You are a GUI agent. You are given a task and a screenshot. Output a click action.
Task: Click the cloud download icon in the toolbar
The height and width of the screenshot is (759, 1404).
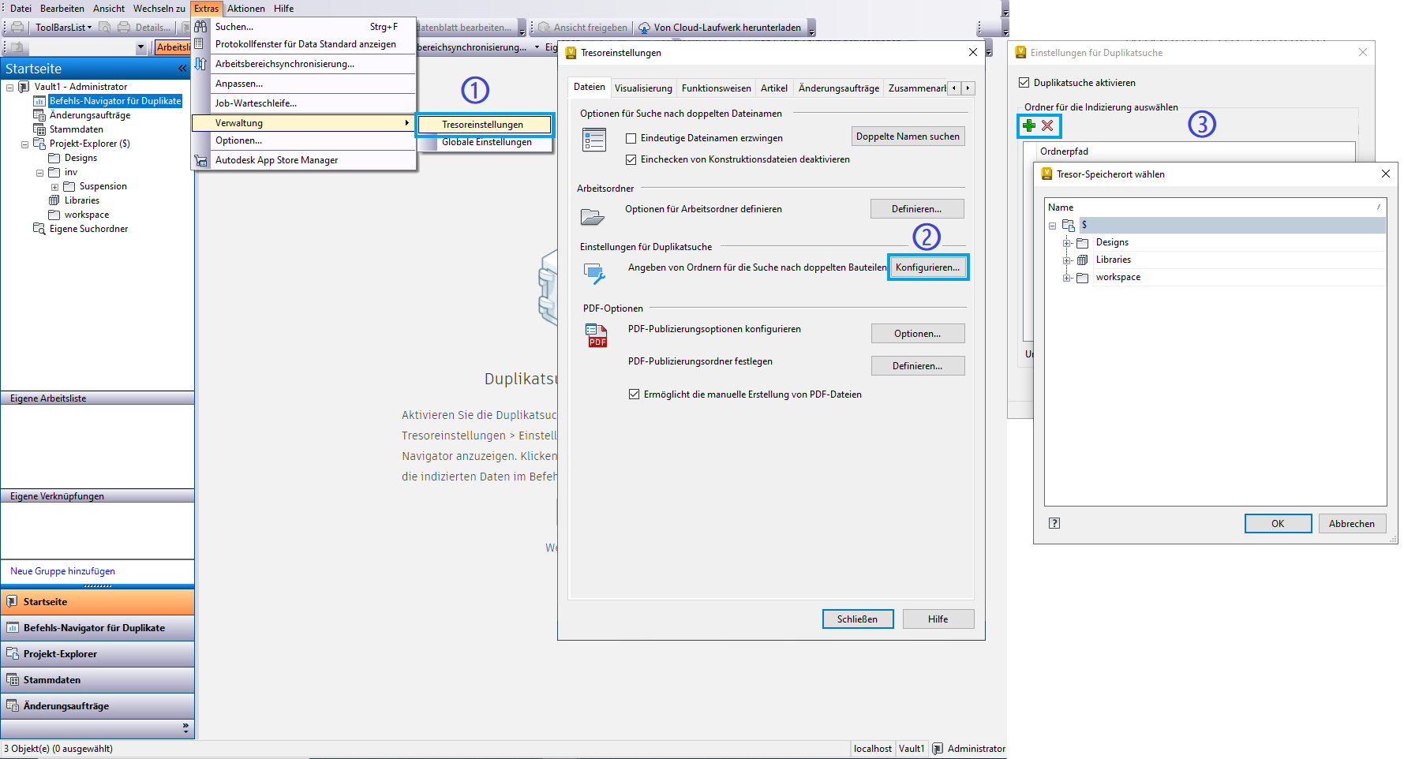644,28
